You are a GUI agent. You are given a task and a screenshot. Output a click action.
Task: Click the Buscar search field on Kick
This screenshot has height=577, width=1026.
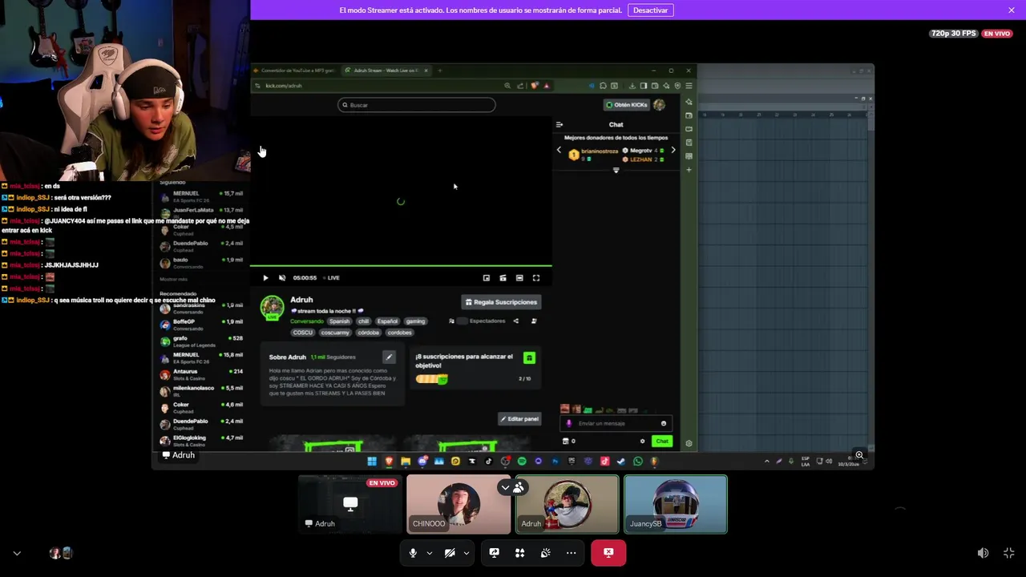click(416, 105)
